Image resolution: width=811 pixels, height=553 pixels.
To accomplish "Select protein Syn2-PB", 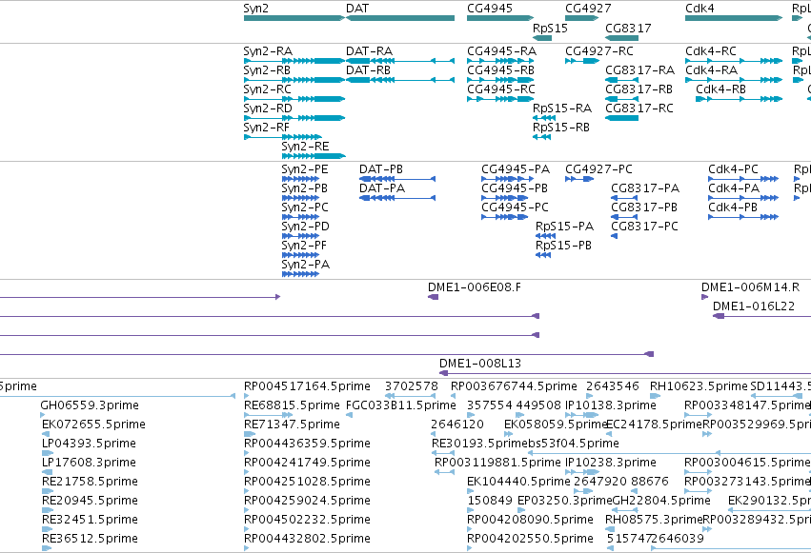I will (x=300, y=198).
